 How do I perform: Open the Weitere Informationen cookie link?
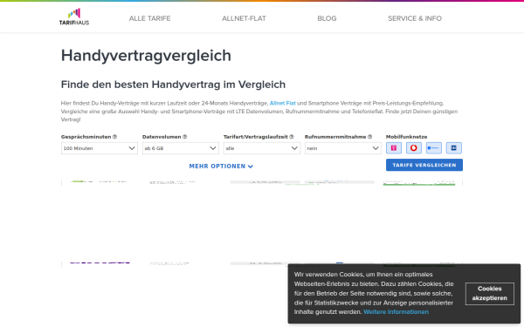[396, 311]
